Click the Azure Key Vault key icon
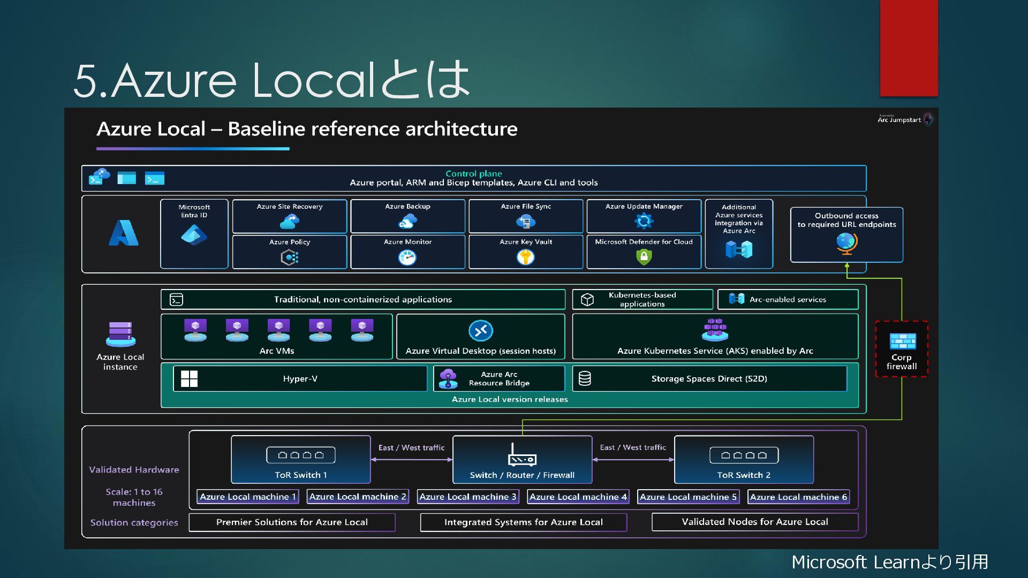 pos(526,257)
